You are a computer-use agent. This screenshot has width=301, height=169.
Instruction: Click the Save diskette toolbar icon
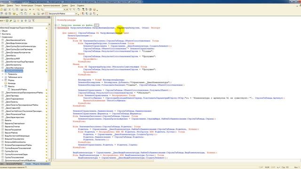point(5,9)
